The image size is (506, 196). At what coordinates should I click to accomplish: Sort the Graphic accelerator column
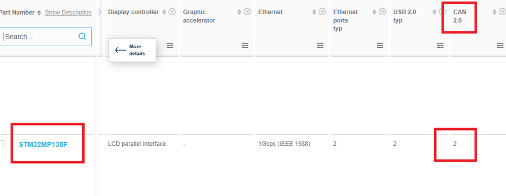tap(239, 12)
